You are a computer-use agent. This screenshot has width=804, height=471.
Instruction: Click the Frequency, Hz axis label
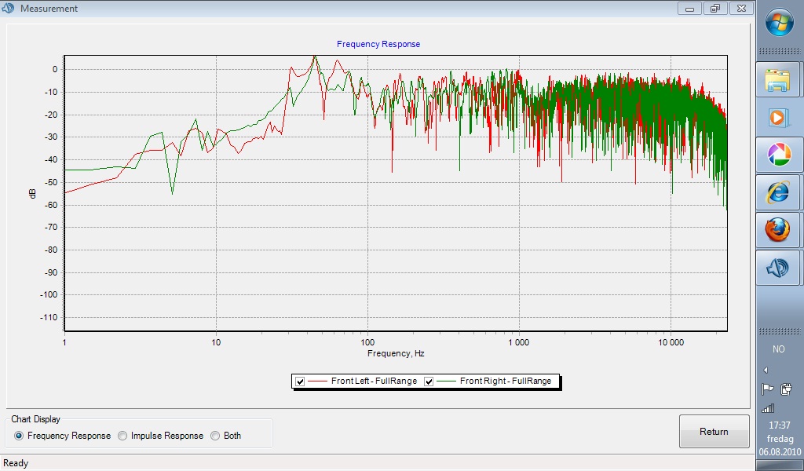click(x=396, y=353)
